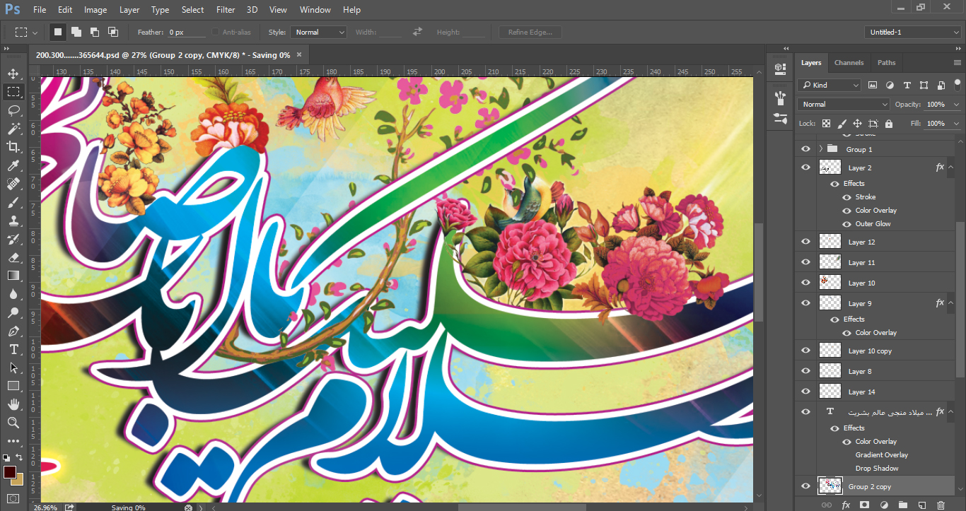The width and height of the screenshot is (966, 511).
Task: Hide Layer 14
Action: point(805,392)
